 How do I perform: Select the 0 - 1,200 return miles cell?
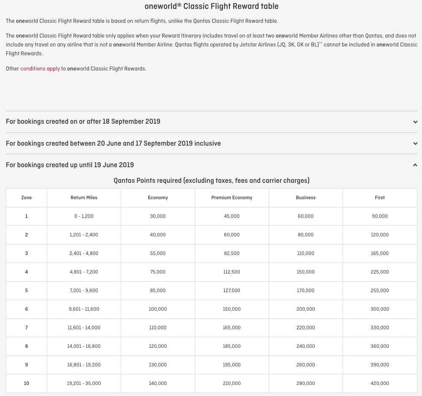pyautogui.click(x=84, y=216)
